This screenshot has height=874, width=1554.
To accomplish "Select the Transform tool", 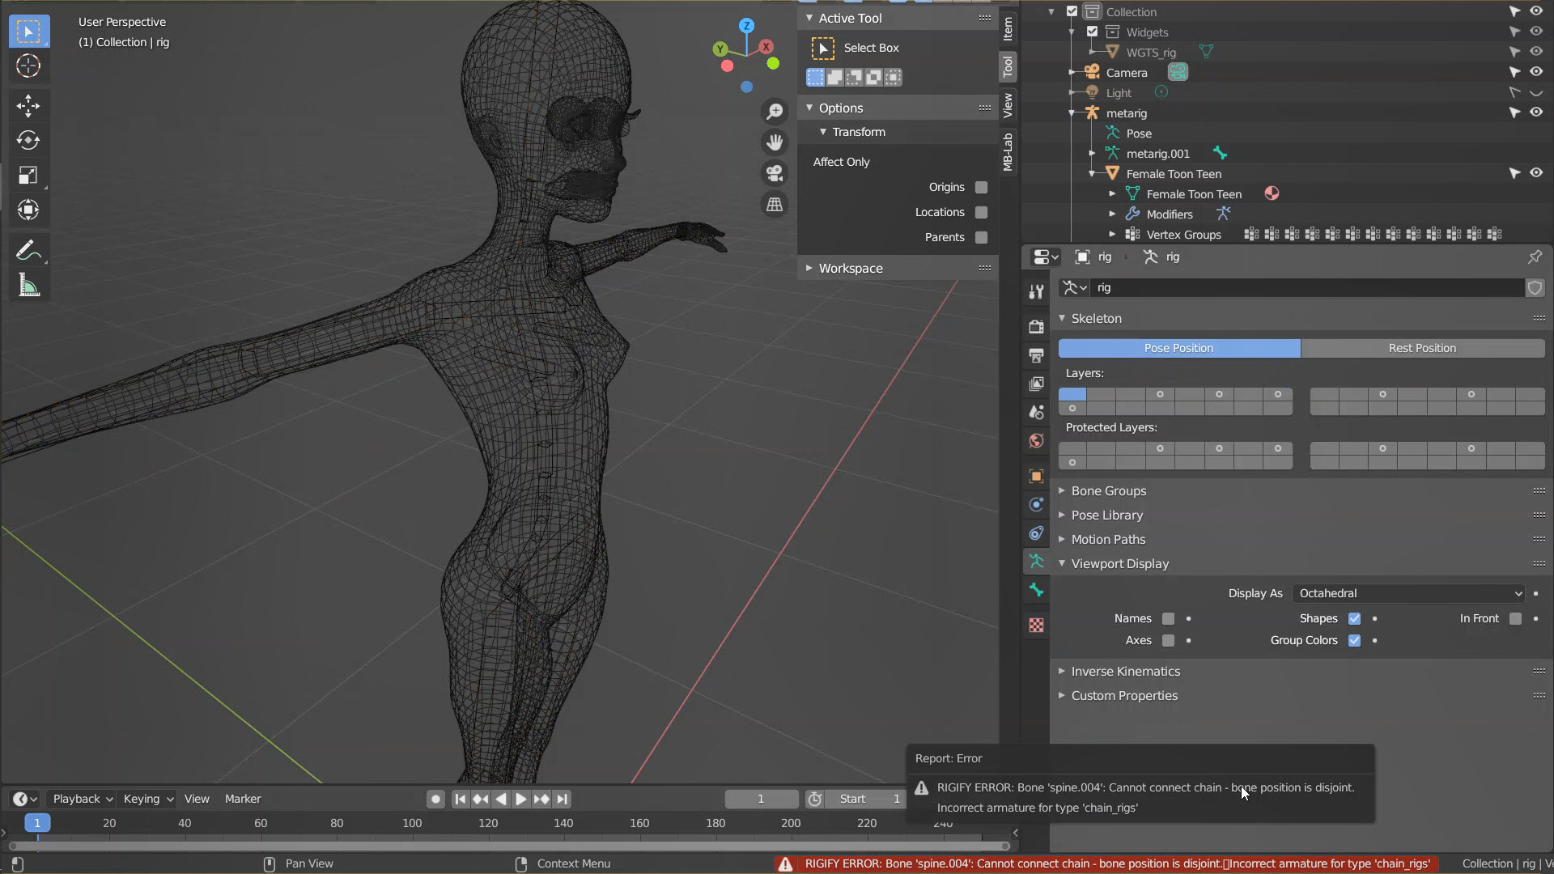I will [28, 210].
